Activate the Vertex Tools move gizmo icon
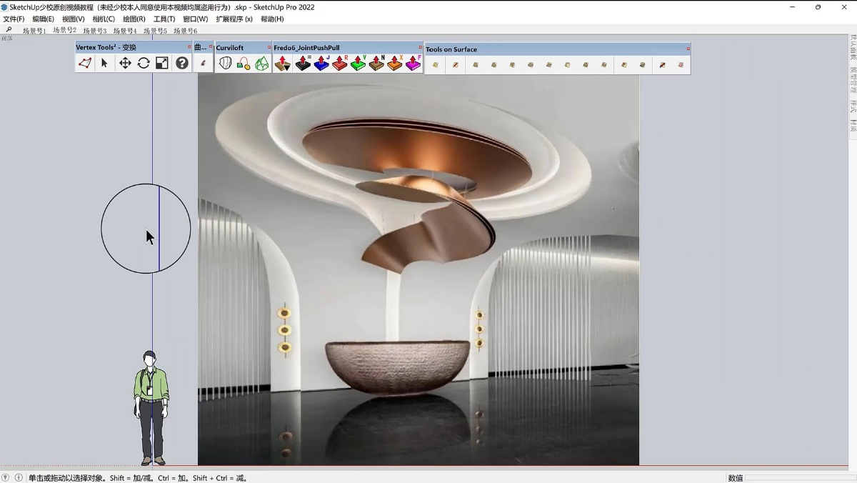 (x=124, y=63)
